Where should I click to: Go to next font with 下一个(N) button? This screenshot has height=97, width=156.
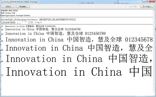pos(147,7)
